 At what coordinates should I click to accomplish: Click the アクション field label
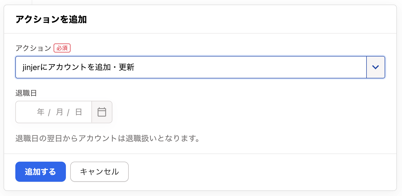[33, 48]
